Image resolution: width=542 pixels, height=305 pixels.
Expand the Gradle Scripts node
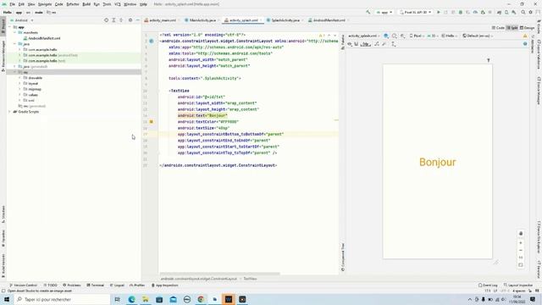[x=9, y=112]
